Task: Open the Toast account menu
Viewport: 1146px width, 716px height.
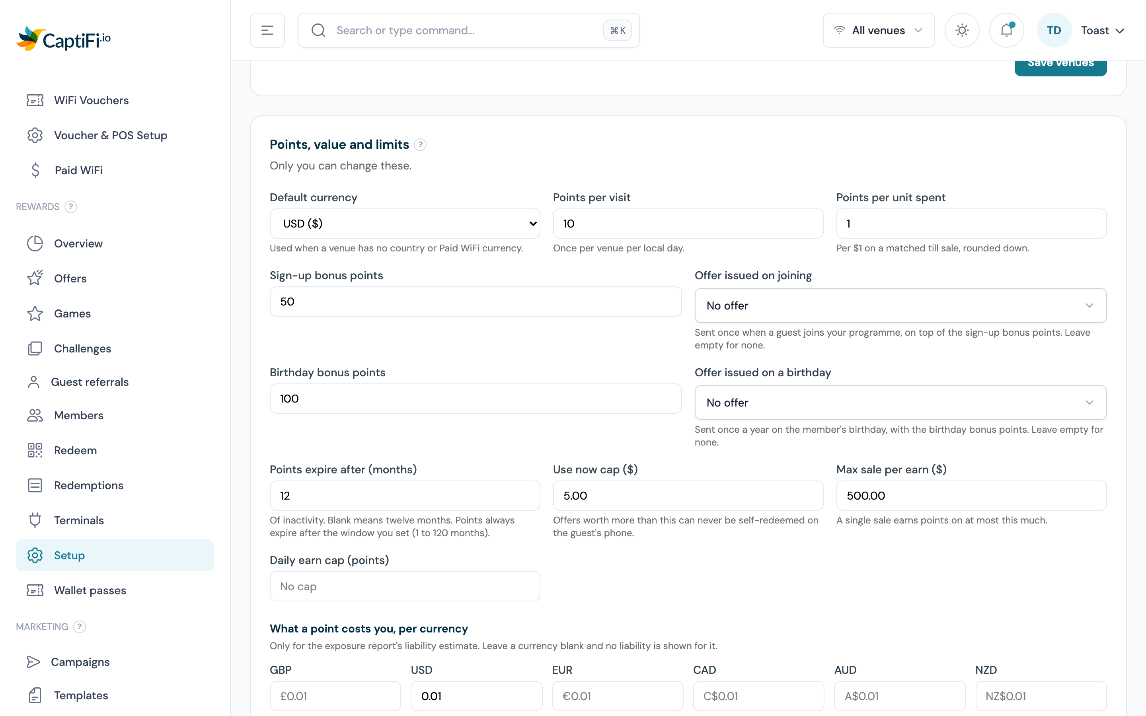Action: (x=1103, y=30)
